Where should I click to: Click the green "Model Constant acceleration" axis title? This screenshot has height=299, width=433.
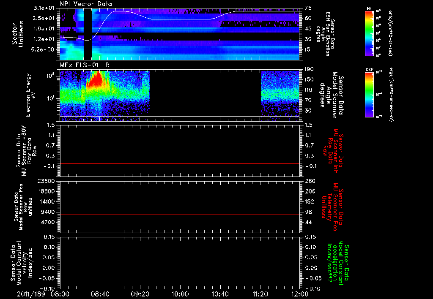tap(338, 264)
